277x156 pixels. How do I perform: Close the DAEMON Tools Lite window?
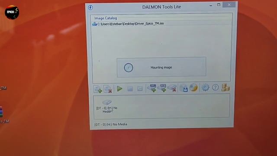(229, 5)
